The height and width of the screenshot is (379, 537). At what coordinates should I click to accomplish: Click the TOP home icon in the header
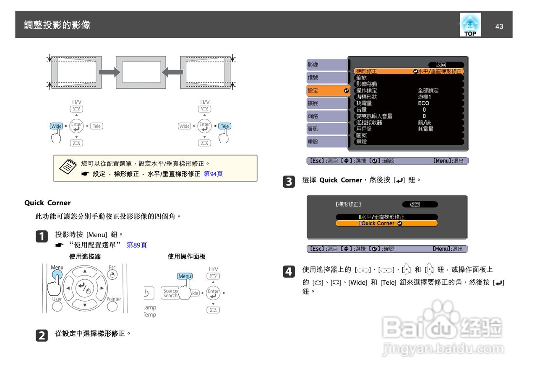pos(470,24)
